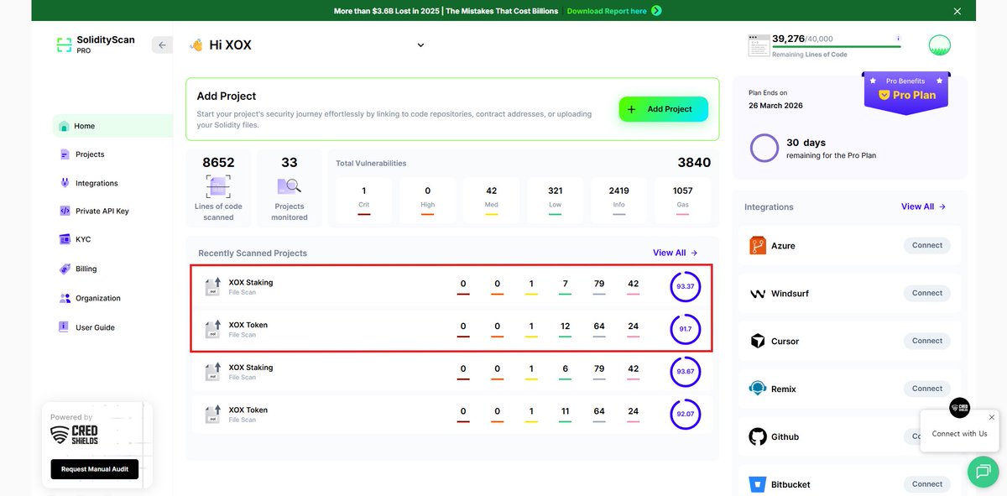Collapse the sidebar with back arrow
Image resolution: width=1007 pixels, height=496 pixels.
[x=162, y=45]
